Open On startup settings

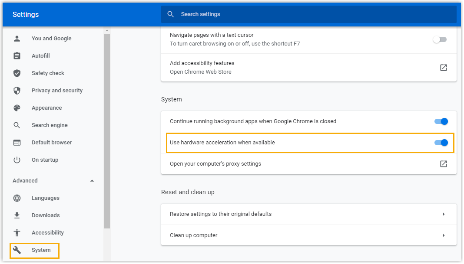[45, 160]
